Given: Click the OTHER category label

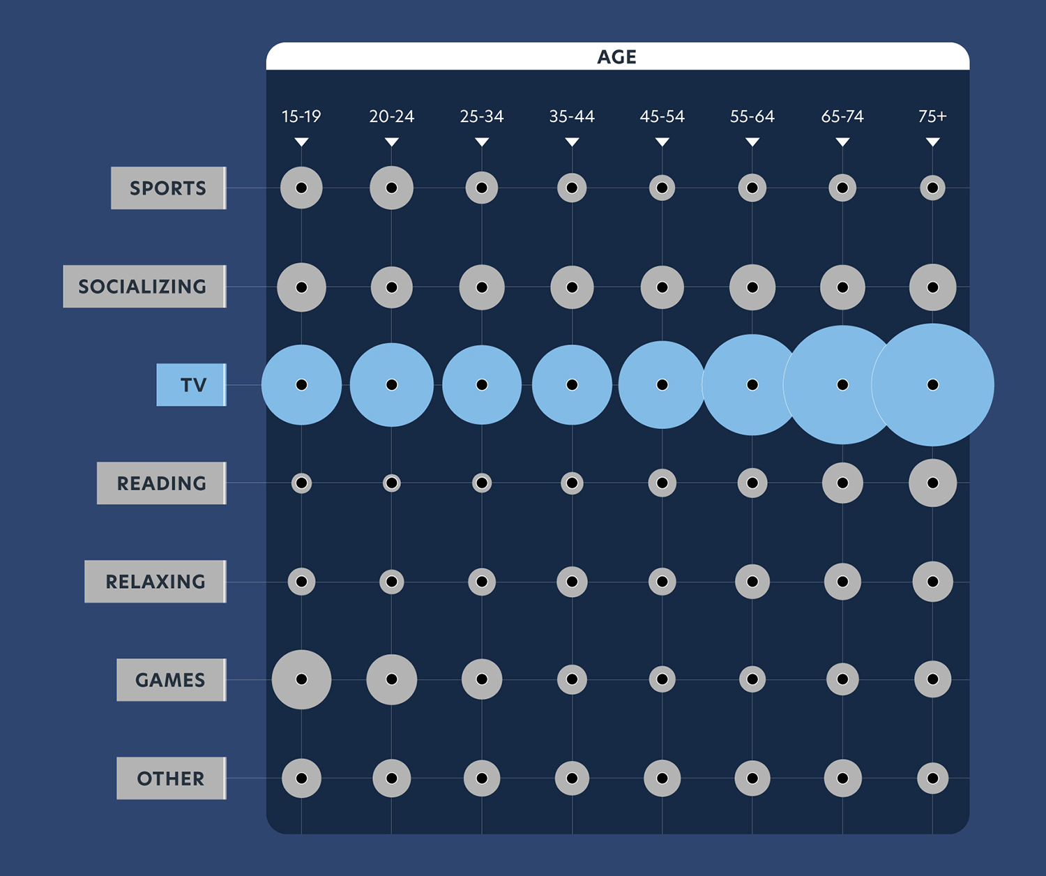Looking at the screenshot, I should 171,778.
